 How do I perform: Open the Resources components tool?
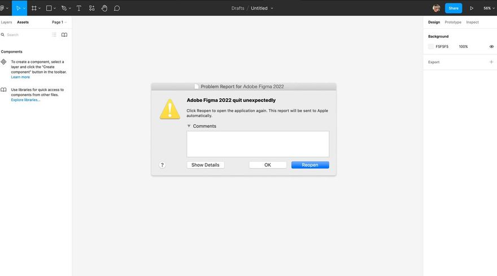91,8
